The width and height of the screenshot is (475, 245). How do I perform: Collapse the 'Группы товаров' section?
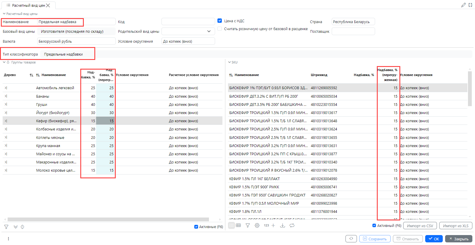(4, 62)
